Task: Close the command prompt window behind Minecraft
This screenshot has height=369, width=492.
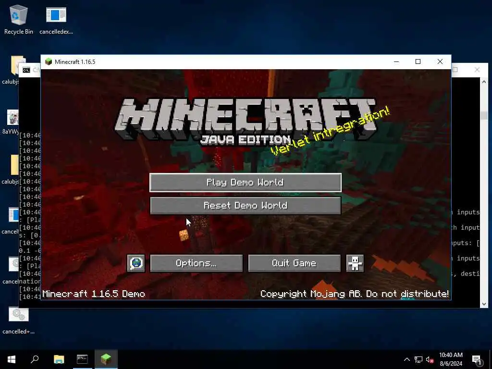Action: point(477,70)
